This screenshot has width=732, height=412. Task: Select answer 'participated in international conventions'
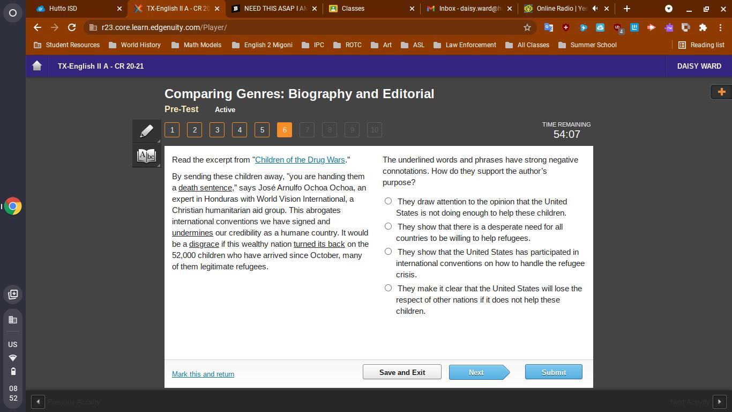tap(388, 252)
